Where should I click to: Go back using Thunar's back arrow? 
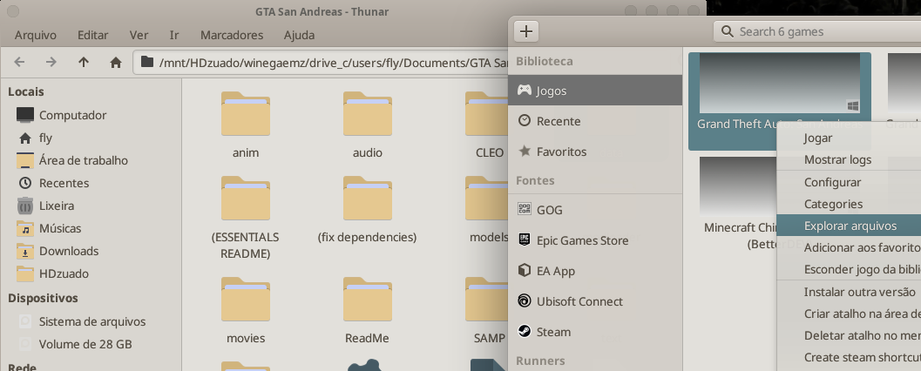pyautogui.click(x=20, y=62)
